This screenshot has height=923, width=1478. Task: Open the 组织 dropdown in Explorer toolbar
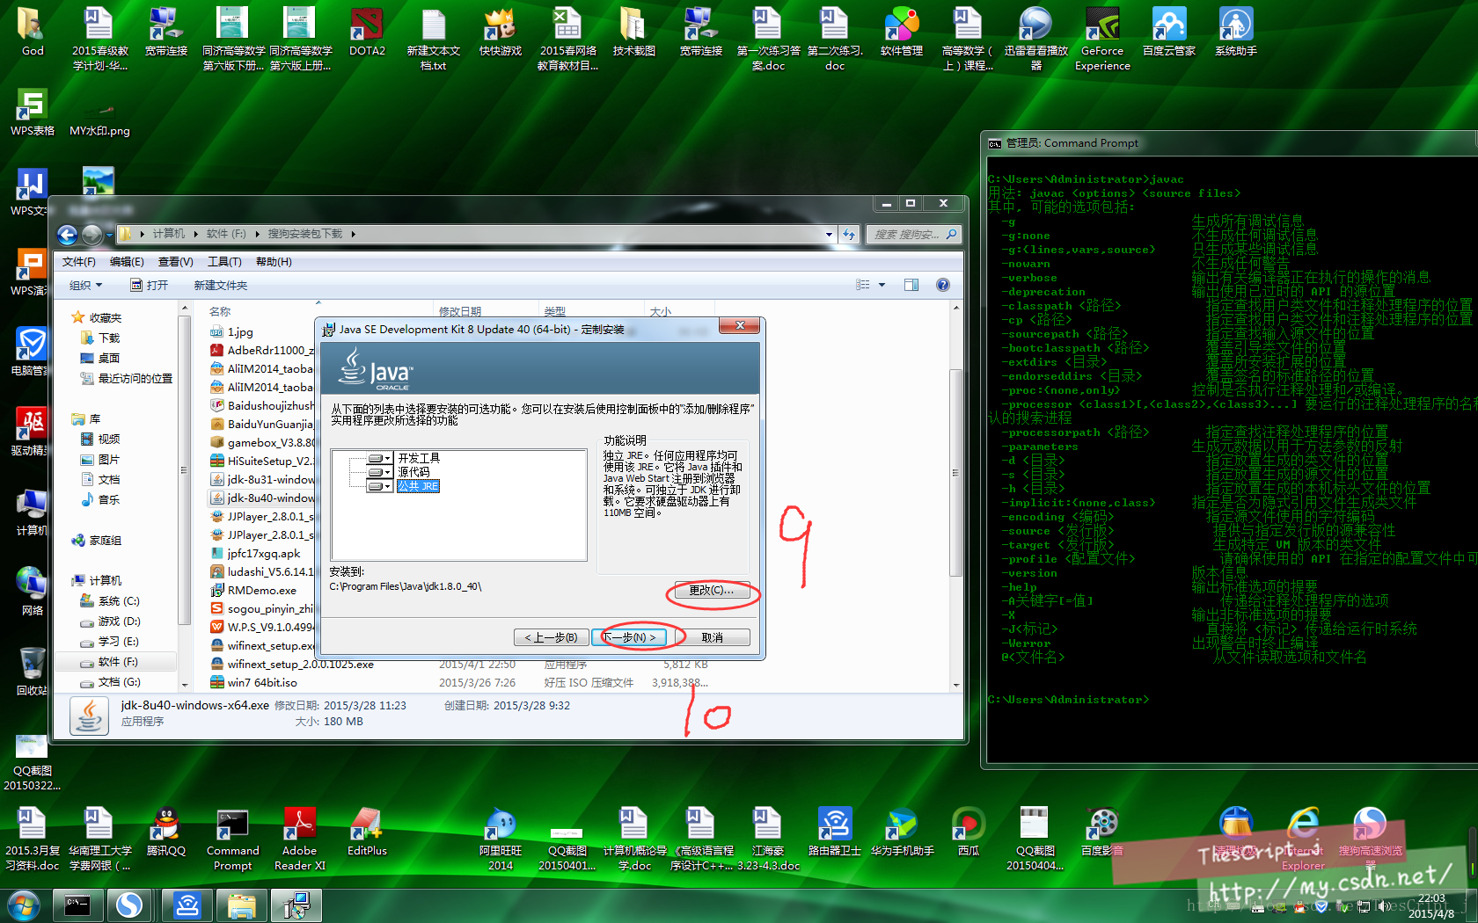click(86, 285)
